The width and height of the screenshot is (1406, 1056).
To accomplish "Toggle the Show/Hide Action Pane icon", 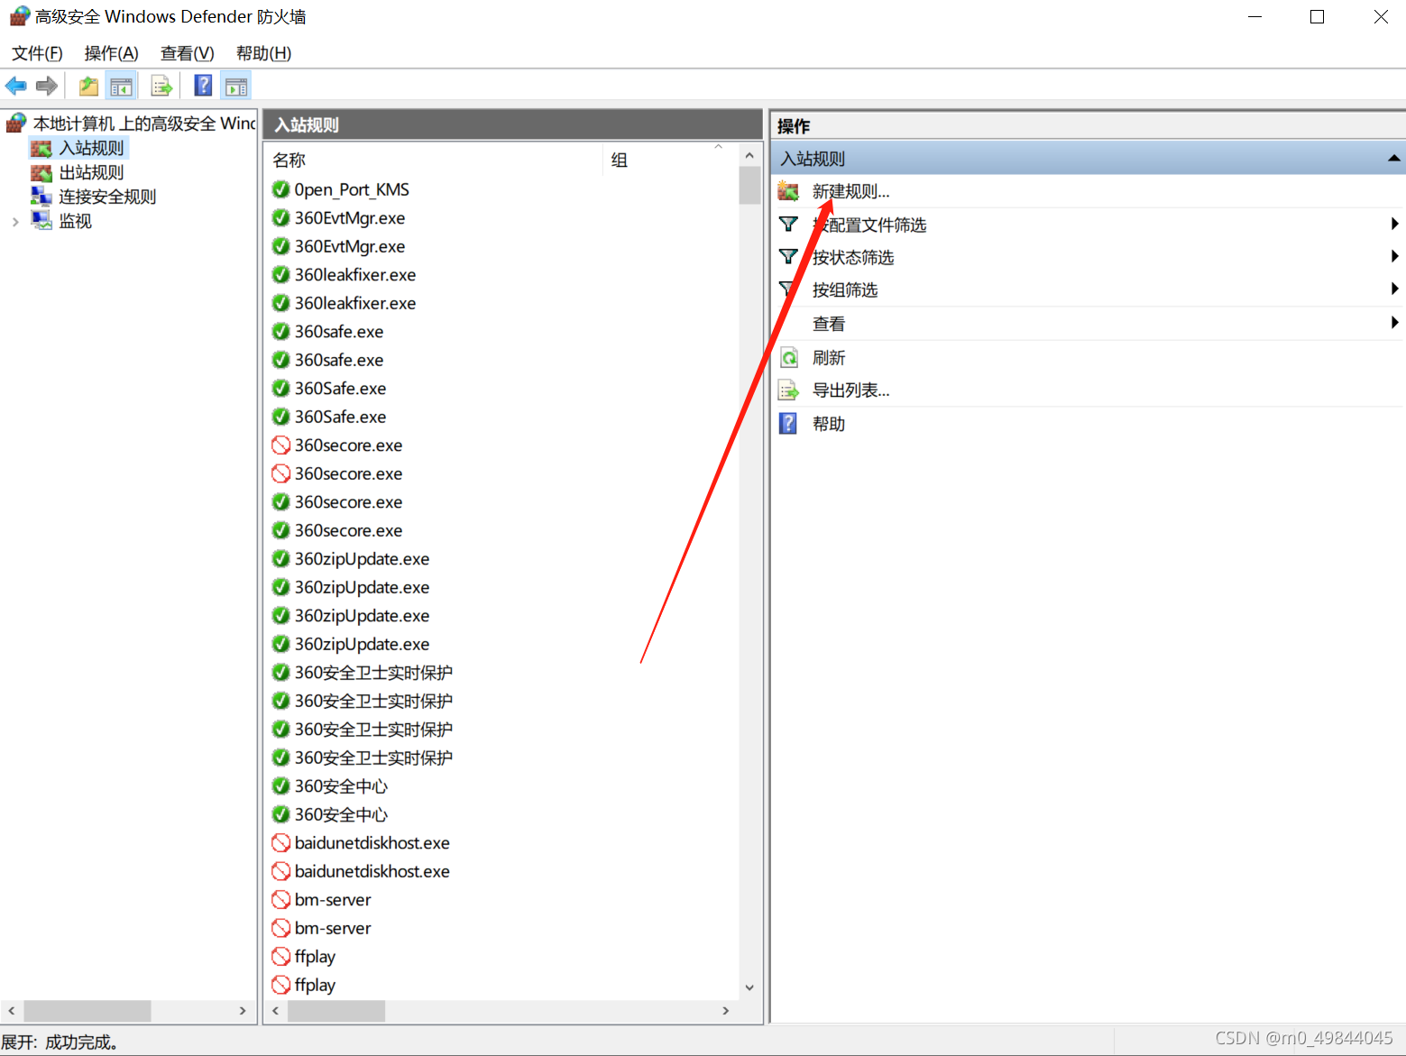I will pyautogui.click(x=236, y=87).
